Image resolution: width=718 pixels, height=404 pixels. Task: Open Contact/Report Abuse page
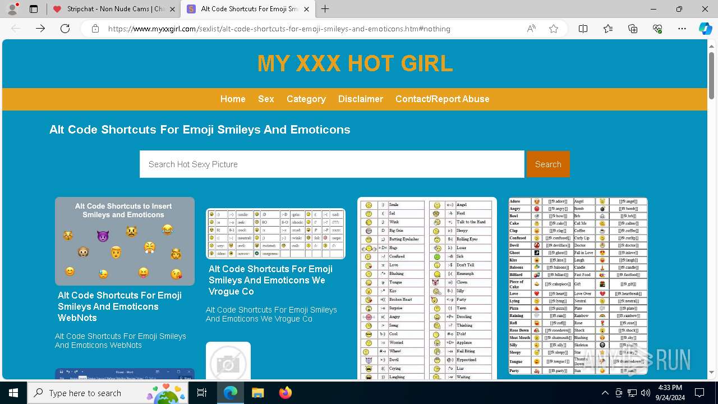pos(443,99)
